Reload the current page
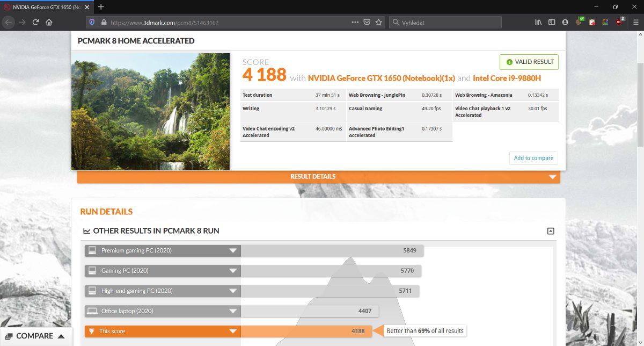Screen dimensions: 644x346 point(35,22)
